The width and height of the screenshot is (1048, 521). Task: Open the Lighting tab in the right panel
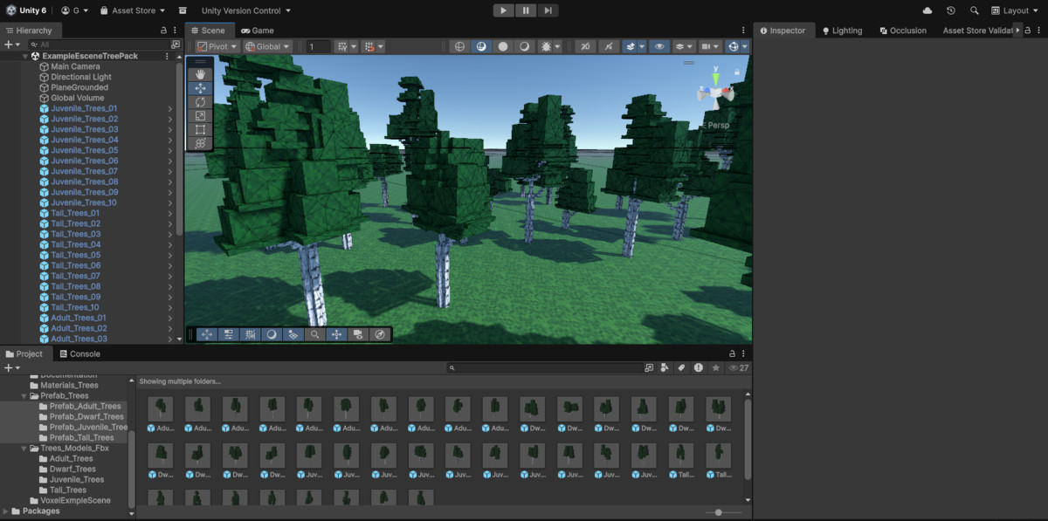[x=842, y=30]
